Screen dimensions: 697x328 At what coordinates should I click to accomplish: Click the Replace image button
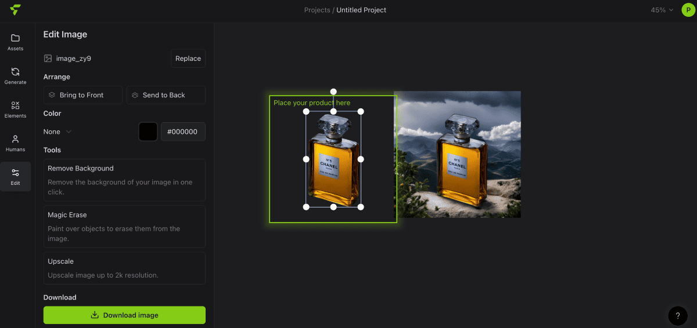188,59
